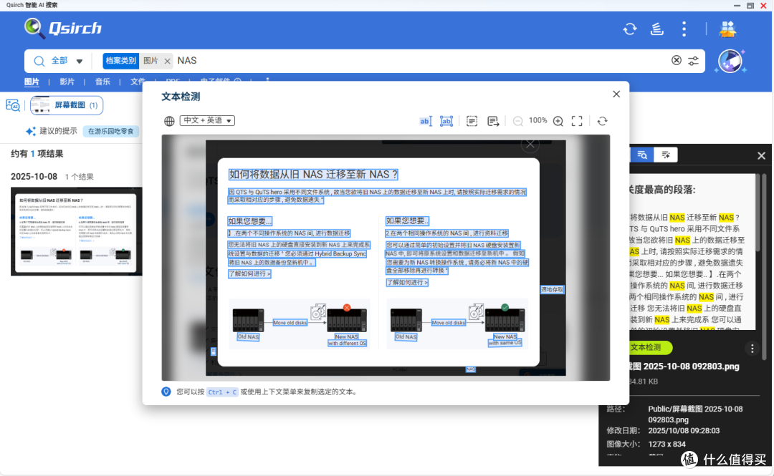Close the 文本检测 dialog
774x476 pixels.
pyautogui.click(x=616, y=94)
